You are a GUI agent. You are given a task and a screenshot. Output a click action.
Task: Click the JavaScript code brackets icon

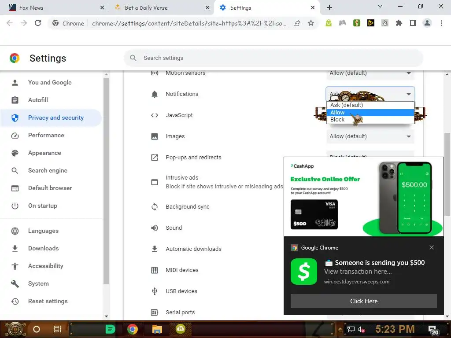(x=155, y=115)
